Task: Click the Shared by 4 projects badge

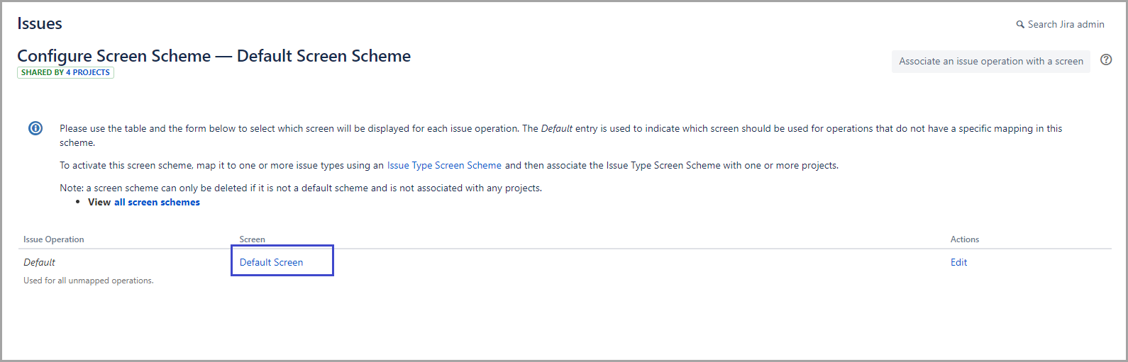Action: coord(65,72)
